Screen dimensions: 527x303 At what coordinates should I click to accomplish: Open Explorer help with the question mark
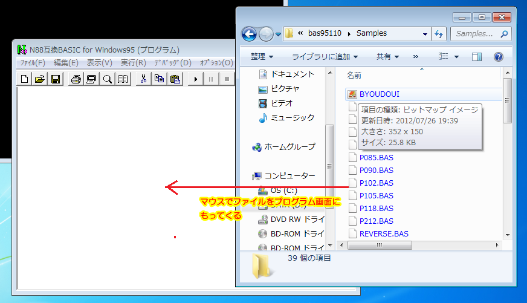[x=499, y=56]
